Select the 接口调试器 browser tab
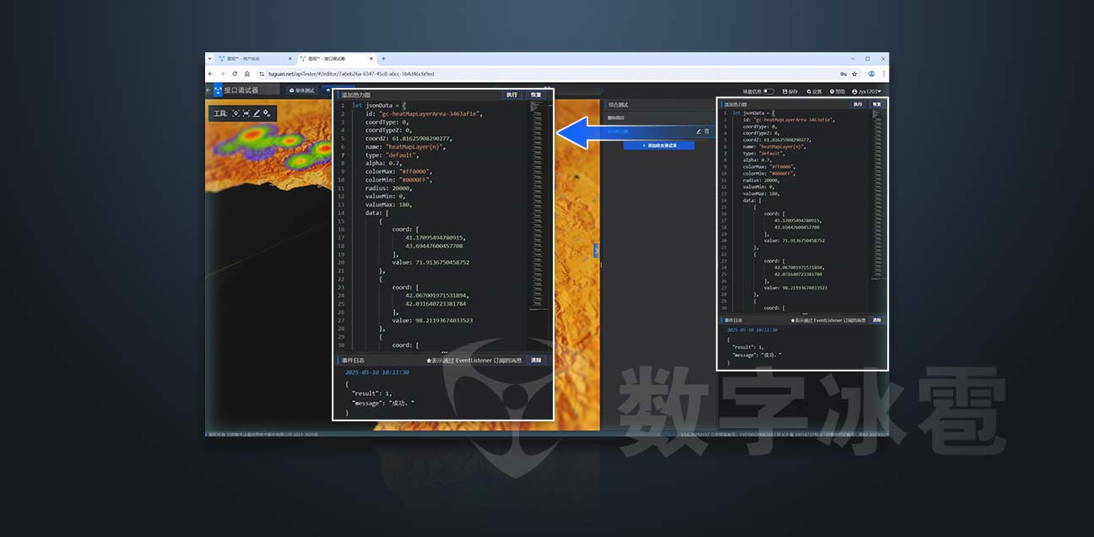The height and width of the screenshot is (537, 1094). [x=336, y=58]
